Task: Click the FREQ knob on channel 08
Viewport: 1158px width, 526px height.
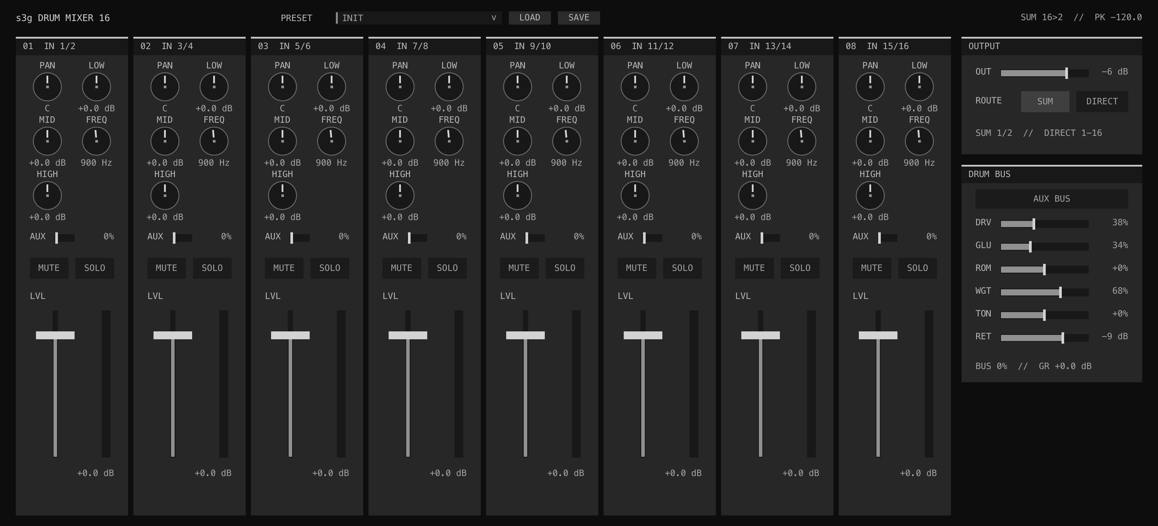Action: [x=919, y=141]
